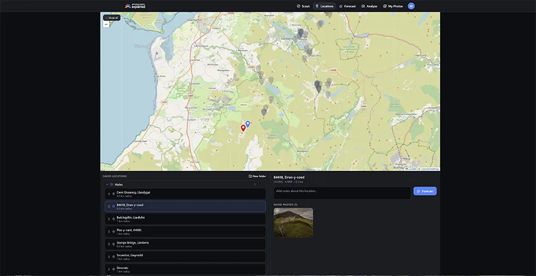Click the red location pin on map
The image size is (536, 276).
(243, 128)
